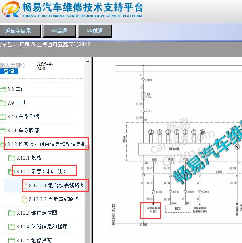Screen dimensions: 242x243
Task: Select the 8.8 车门 tree item
Action: (x=17, y=89)
